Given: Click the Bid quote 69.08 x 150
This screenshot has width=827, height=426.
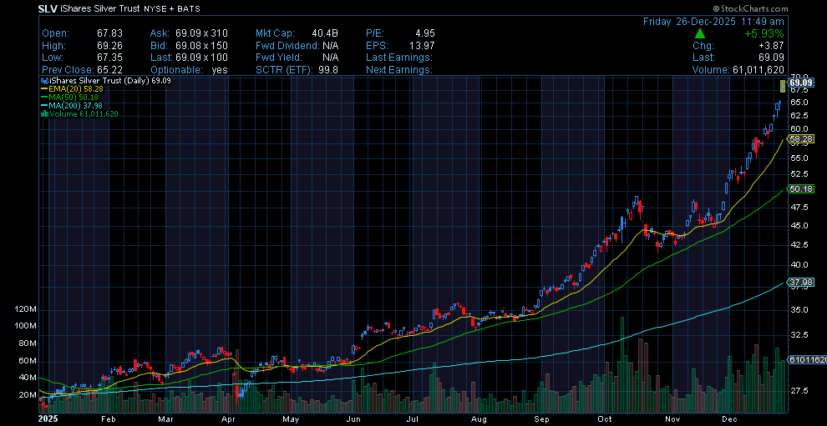Looking at the screenshot, I should [201, 45].
